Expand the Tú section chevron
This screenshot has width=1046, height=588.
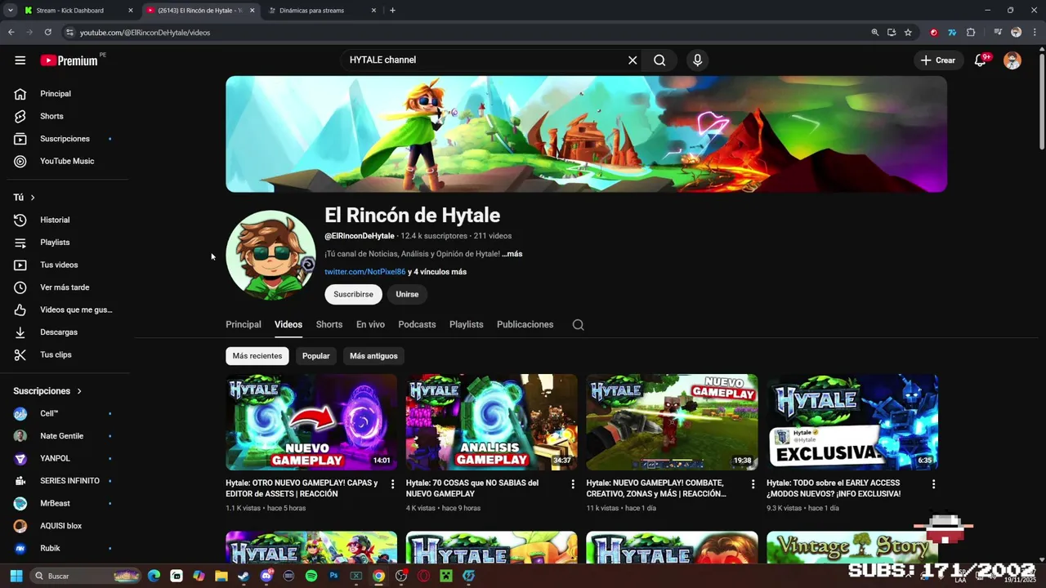click(x=33, y=198)
